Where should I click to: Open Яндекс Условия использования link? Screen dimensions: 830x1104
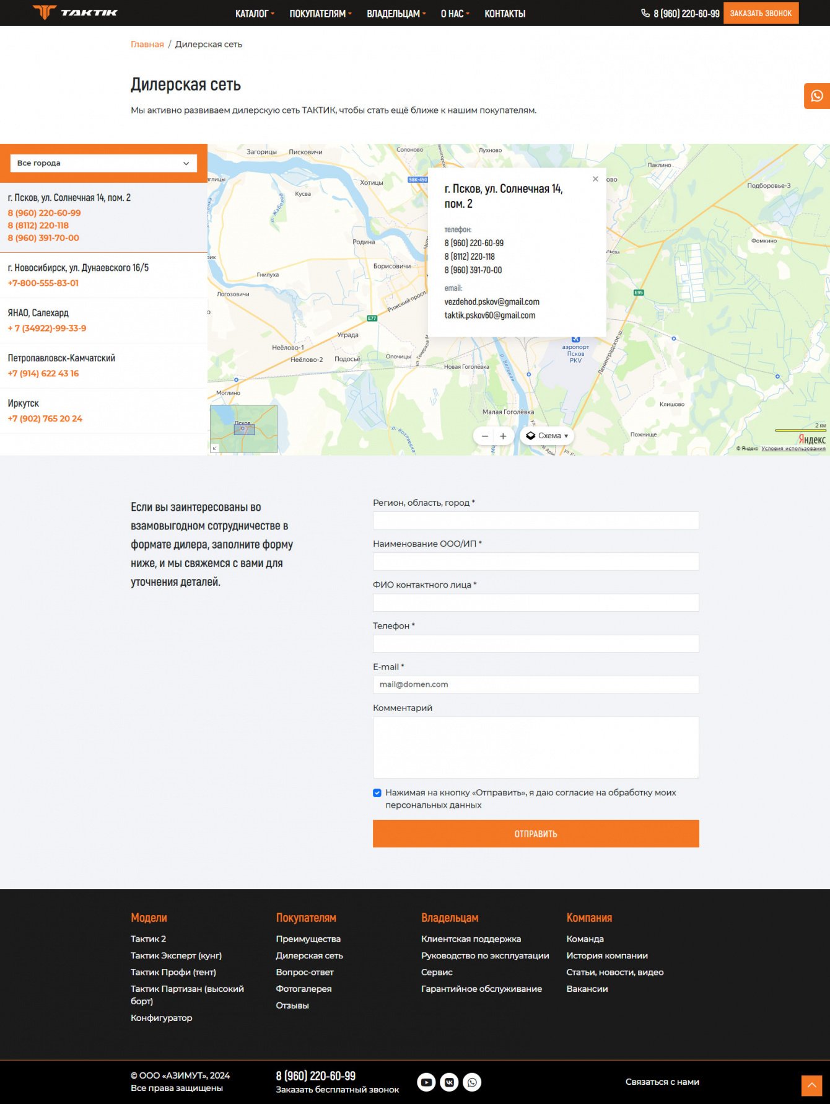(793, 448)
